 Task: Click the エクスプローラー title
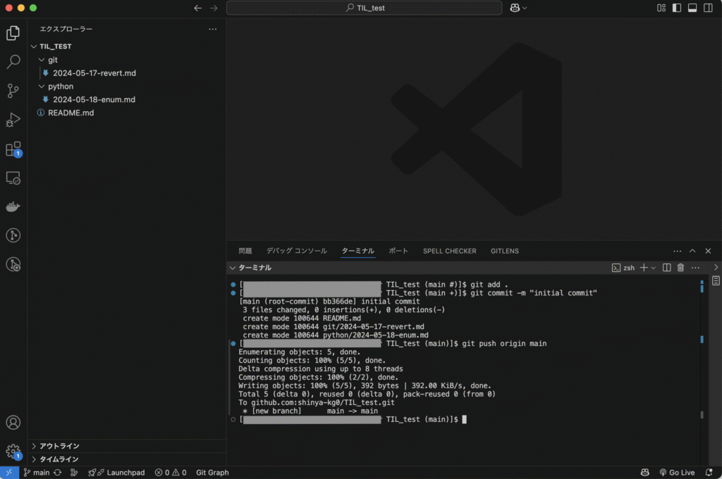[66, 29]
